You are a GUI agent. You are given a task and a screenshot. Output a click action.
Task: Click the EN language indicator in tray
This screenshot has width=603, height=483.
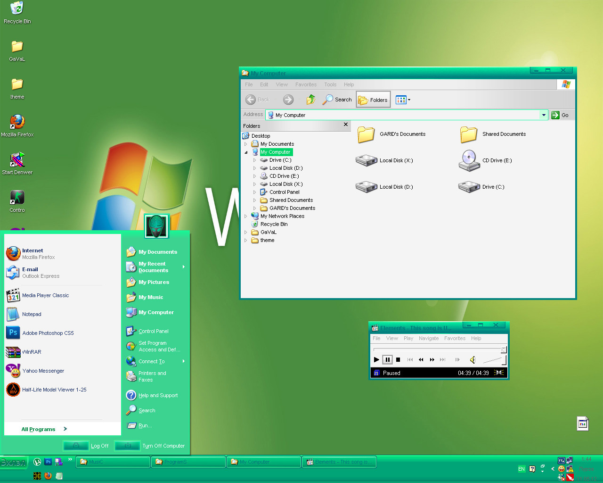click(522, 469)
